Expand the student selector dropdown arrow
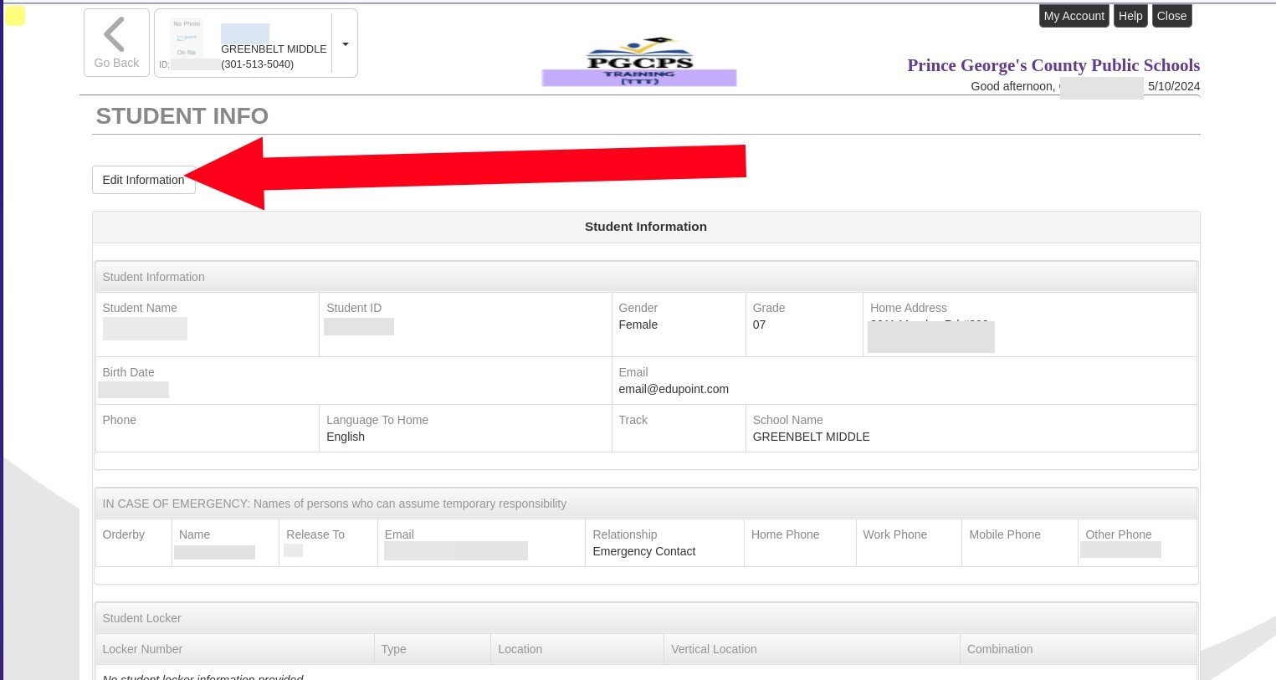 [345, 44]
